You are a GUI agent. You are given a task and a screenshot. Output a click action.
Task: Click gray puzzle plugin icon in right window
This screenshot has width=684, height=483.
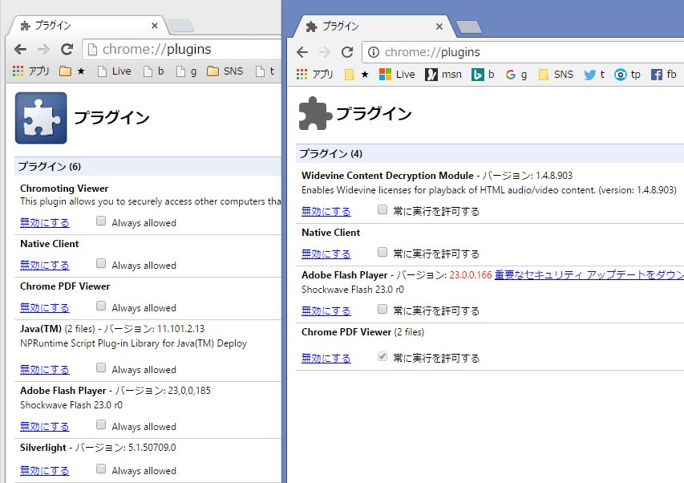coord(315,114)
